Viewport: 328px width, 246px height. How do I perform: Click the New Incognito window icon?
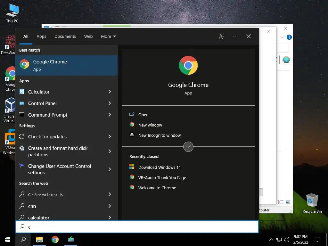pos(132,135)
